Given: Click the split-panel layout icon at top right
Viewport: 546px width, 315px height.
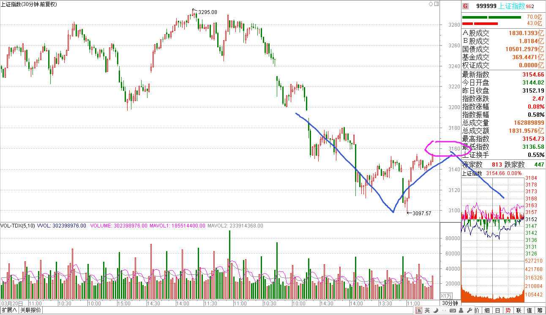Looking at the screenshot, I should 436,4.
